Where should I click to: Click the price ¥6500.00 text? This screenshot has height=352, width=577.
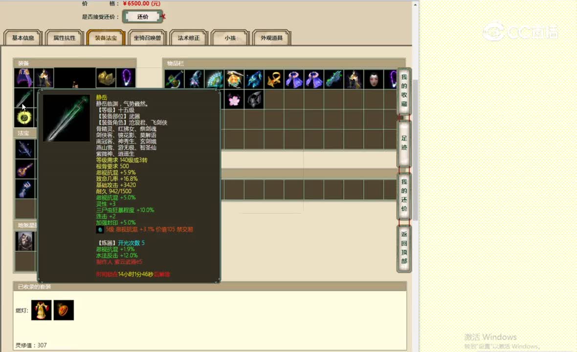[x=142, y=3]
